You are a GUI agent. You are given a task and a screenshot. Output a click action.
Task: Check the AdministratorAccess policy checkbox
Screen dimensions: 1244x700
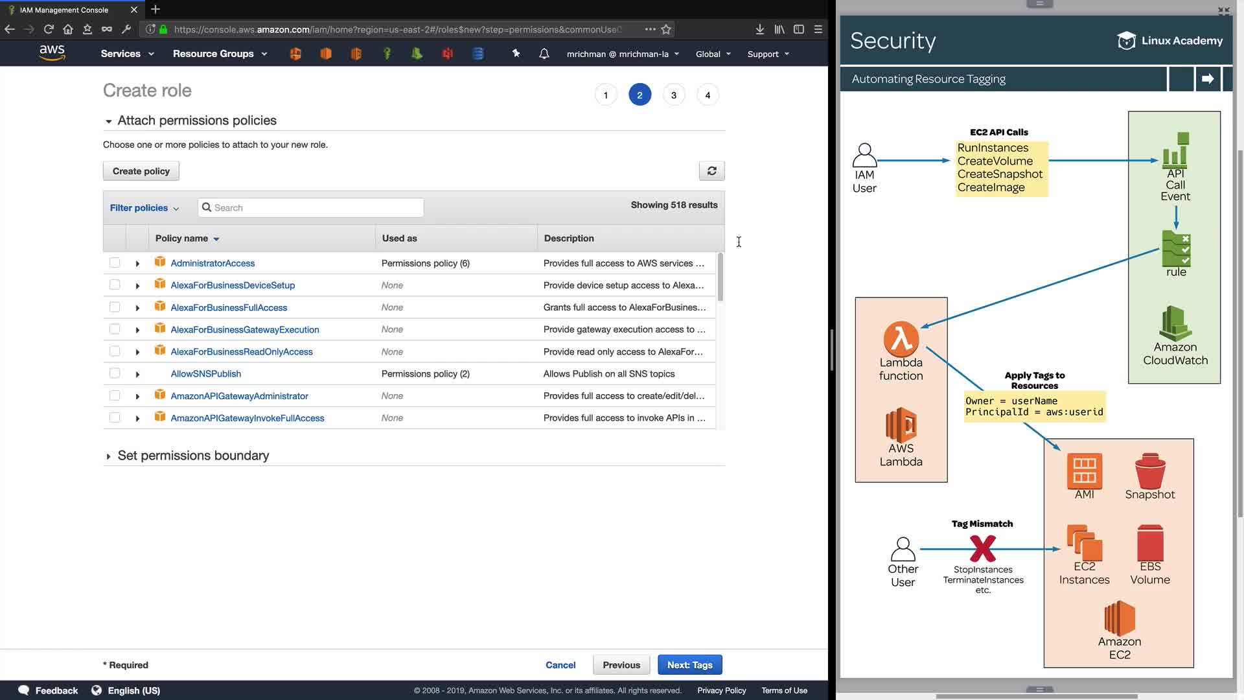(115, 263)
